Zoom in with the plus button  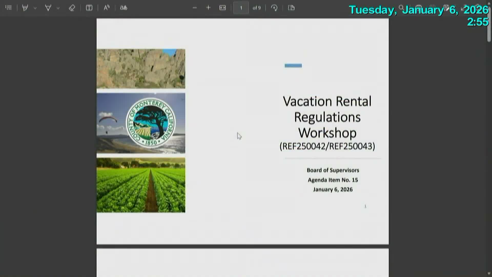(x=208, y=8)
